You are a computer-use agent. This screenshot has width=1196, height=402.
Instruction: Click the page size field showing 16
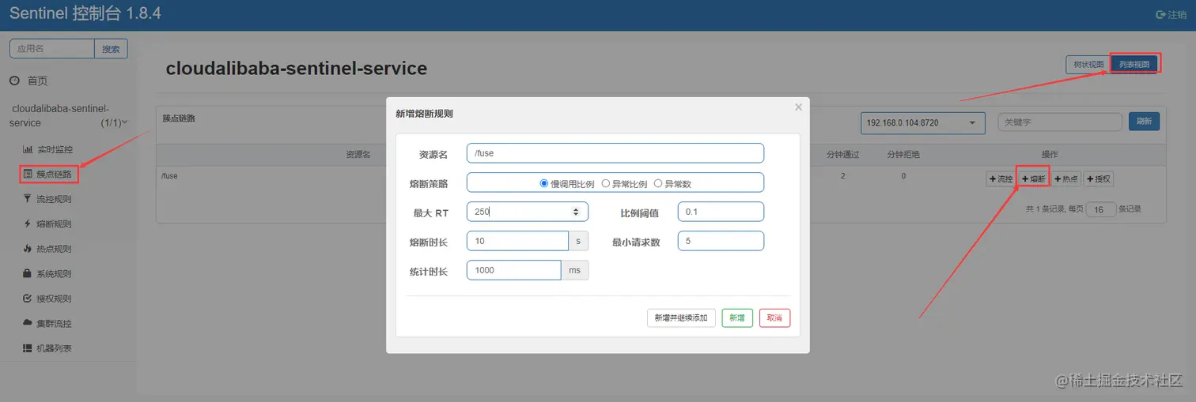[x=1100, y=210]
